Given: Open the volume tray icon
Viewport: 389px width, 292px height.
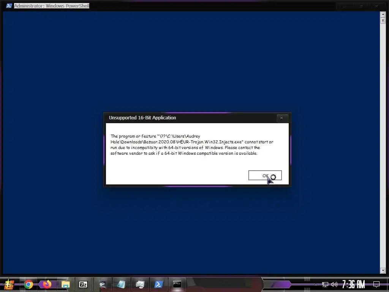Looking at the screenshot, I should pyautogui.click(x=334, y=284).
